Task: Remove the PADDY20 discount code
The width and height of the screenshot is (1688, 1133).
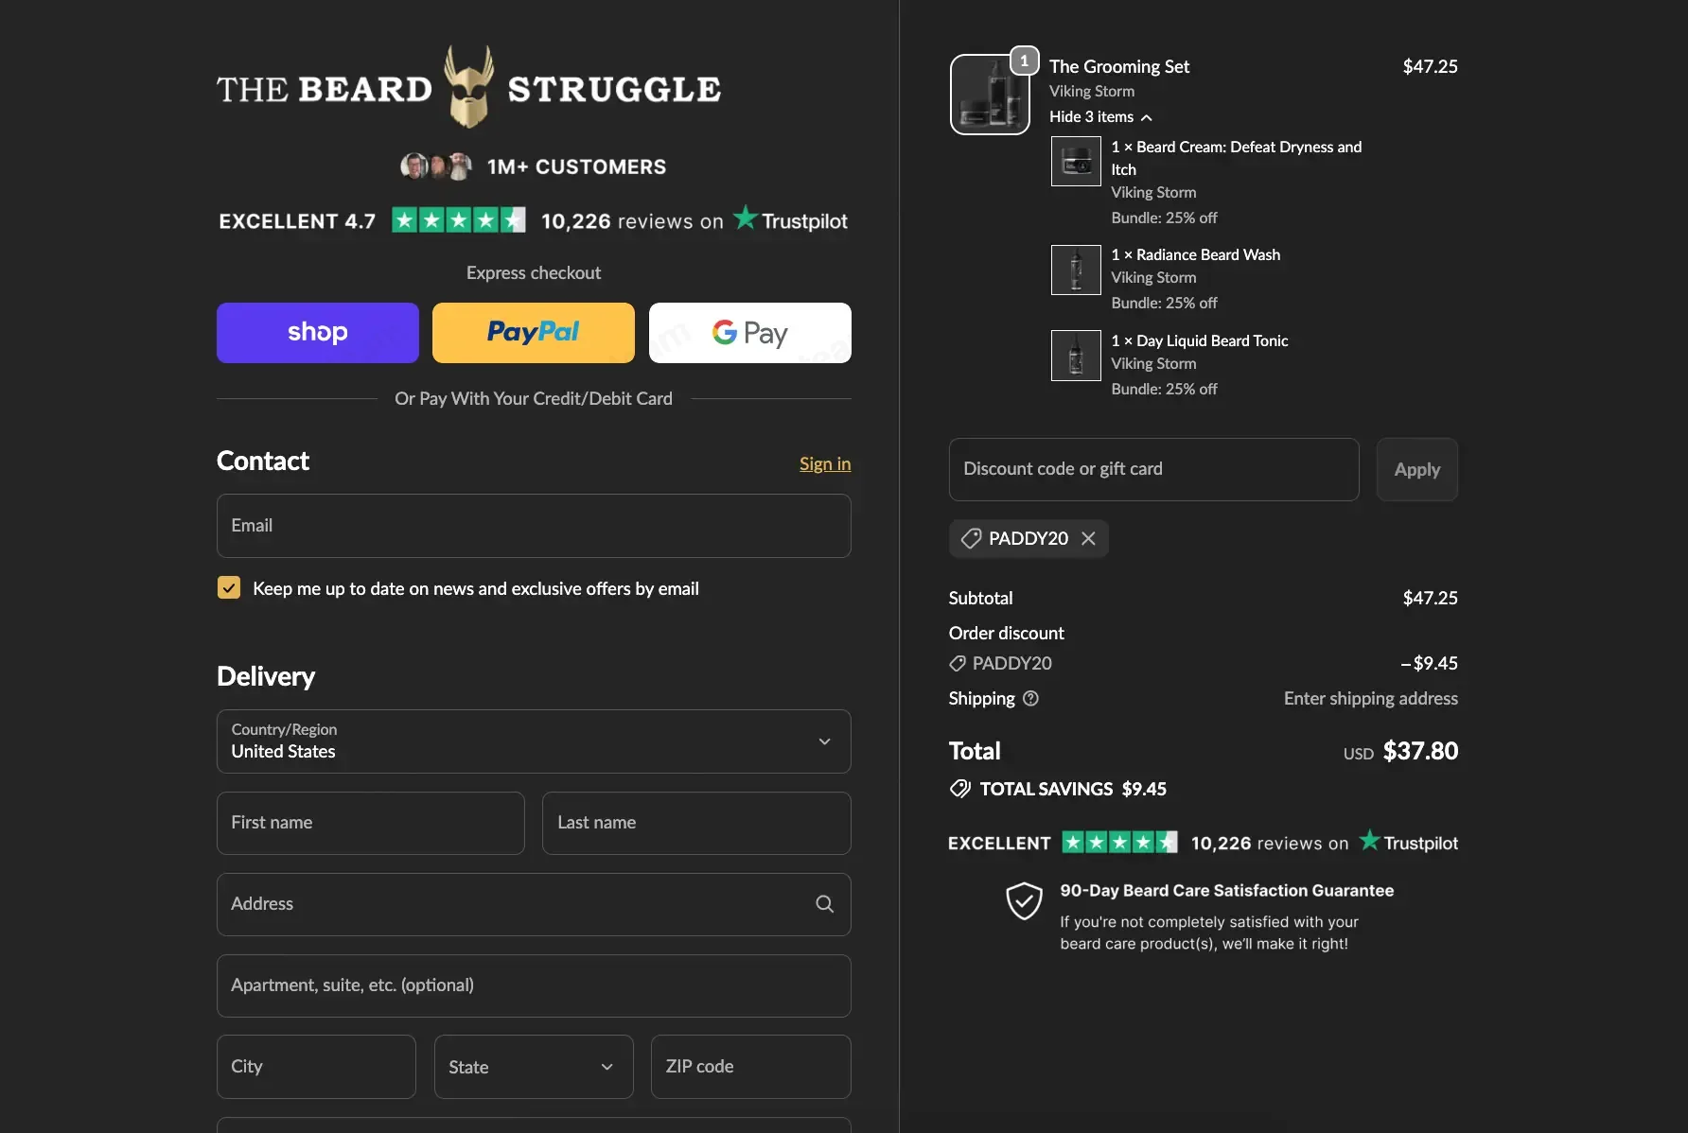Action: coord(1088,538)
